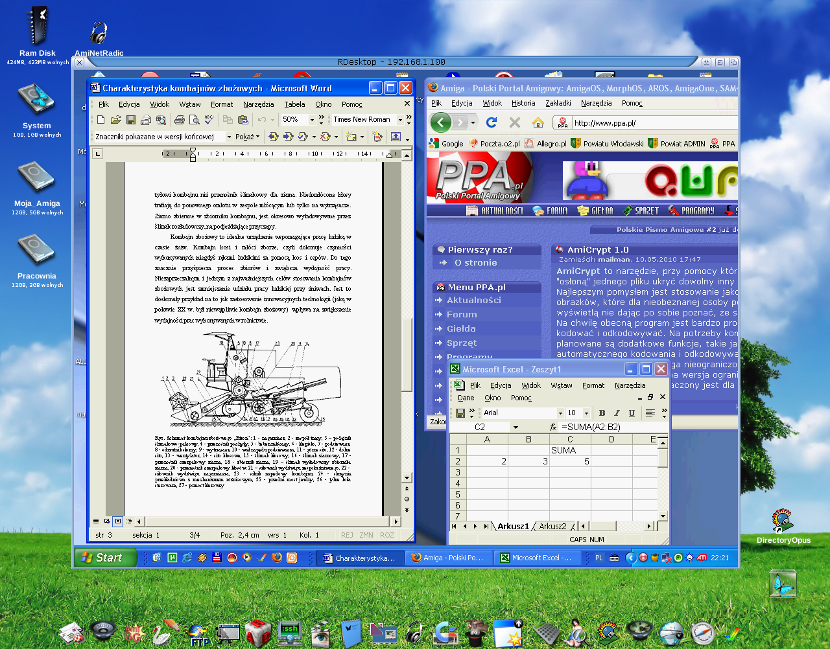Go to the next change in Word's reviewing toolbar

[288, 137]
